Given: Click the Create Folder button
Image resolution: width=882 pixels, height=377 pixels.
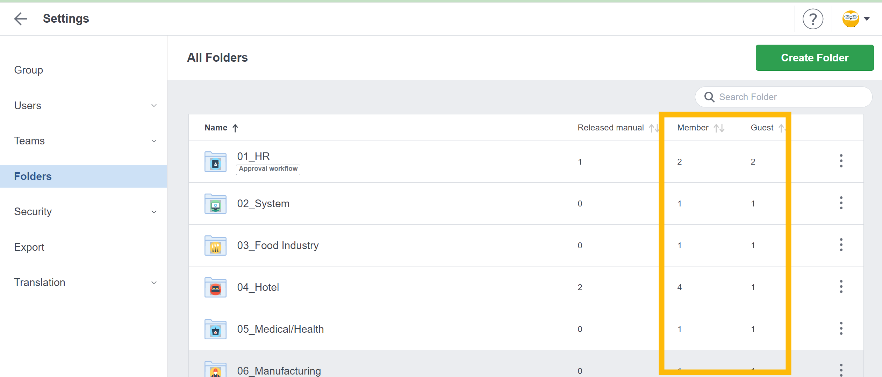Looking at the screenshot, I should (814, 58).
